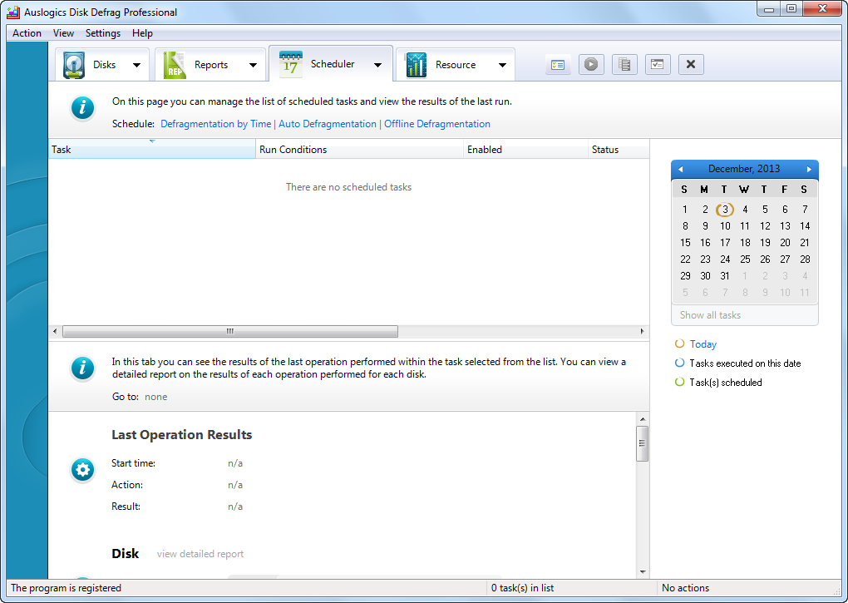This screenshot has width=848, height=603.
Task: Click the view detailed report link
Action: (200, 554)
